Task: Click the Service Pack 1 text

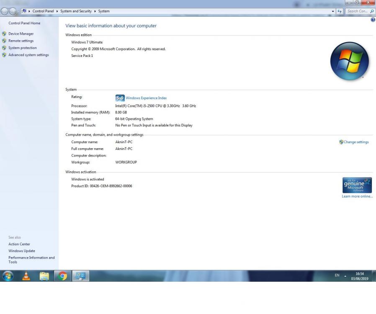Action: (x=82, y=56)
